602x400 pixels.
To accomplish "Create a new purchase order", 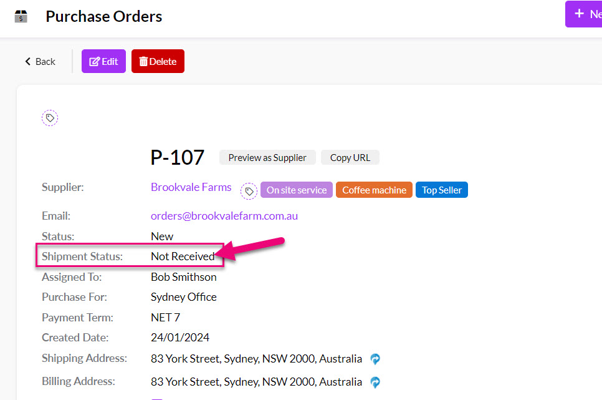I will pyautogui.click(x=583, y=14).
